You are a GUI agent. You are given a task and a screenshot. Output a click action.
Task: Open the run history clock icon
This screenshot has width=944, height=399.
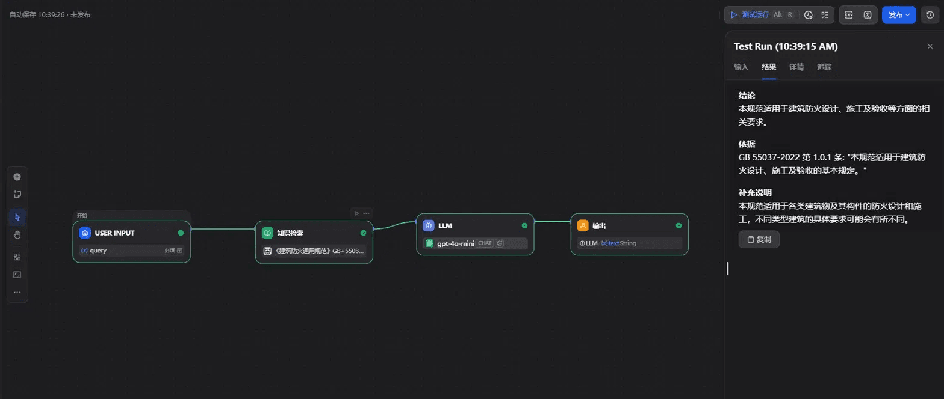(x=809, y=15)
